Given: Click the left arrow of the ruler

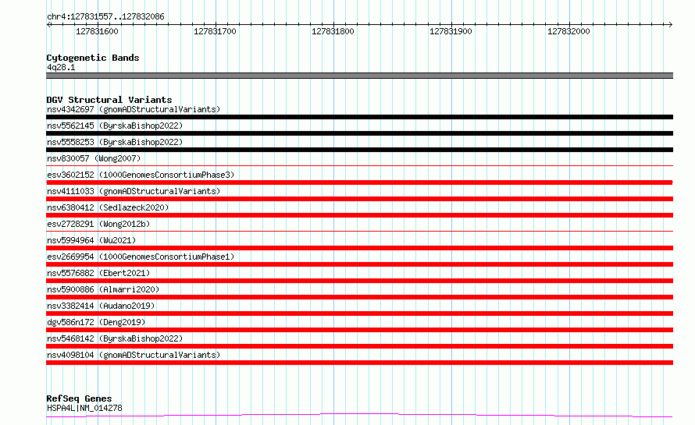Looking at the screenshot, I should [x=48, y=24].
